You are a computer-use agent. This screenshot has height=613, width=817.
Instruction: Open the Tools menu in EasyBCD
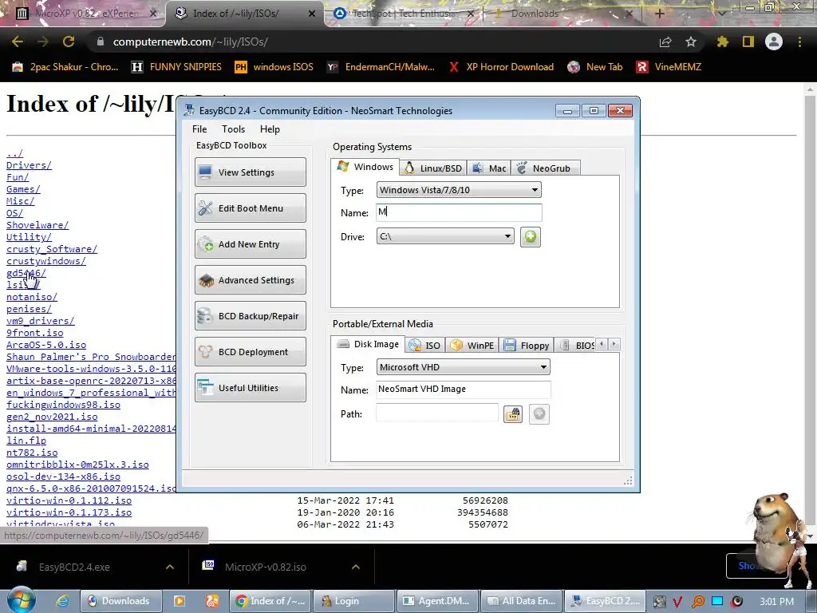(x=233, y=129)
